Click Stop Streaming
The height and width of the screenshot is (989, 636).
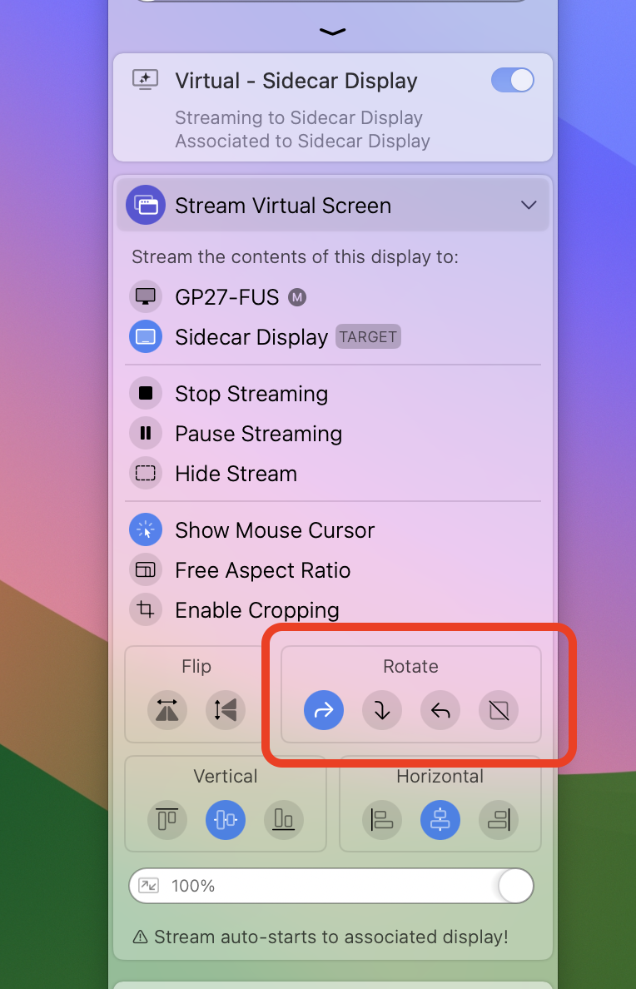tap(251, 394)
